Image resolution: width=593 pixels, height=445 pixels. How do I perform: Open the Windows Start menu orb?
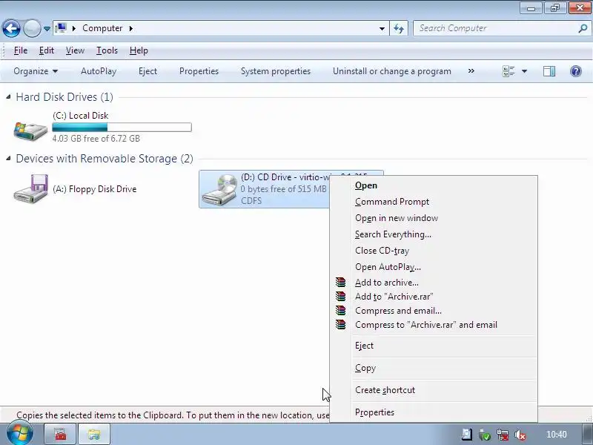pos(19,434)
